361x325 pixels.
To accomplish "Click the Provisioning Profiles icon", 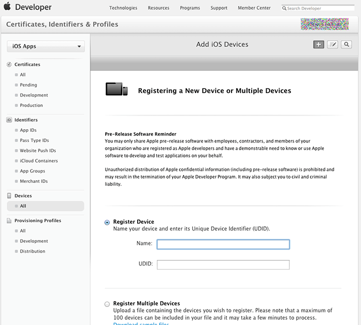I will 9,221.
